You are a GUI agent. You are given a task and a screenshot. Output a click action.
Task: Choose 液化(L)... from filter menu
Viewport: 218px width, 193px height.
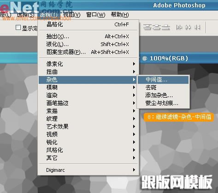[88, 44]
